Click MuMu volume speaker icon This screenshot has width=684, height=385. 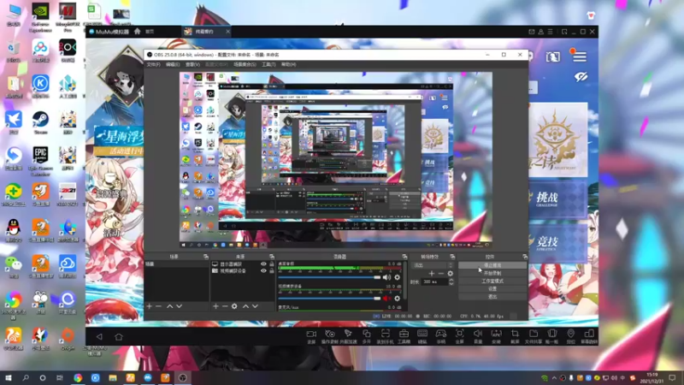[478, 335]
